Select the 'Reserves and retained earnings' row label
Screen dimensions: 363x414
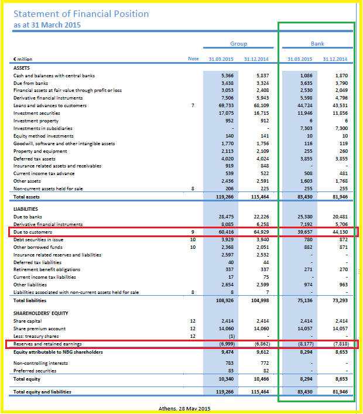pyautogui.click(x=47, y=344)
